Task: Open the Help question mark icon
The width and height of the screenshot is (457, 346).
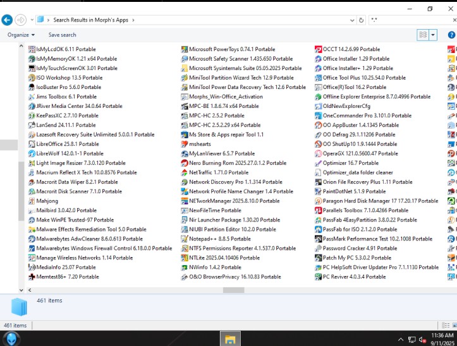Action: (x=451, y=35)
